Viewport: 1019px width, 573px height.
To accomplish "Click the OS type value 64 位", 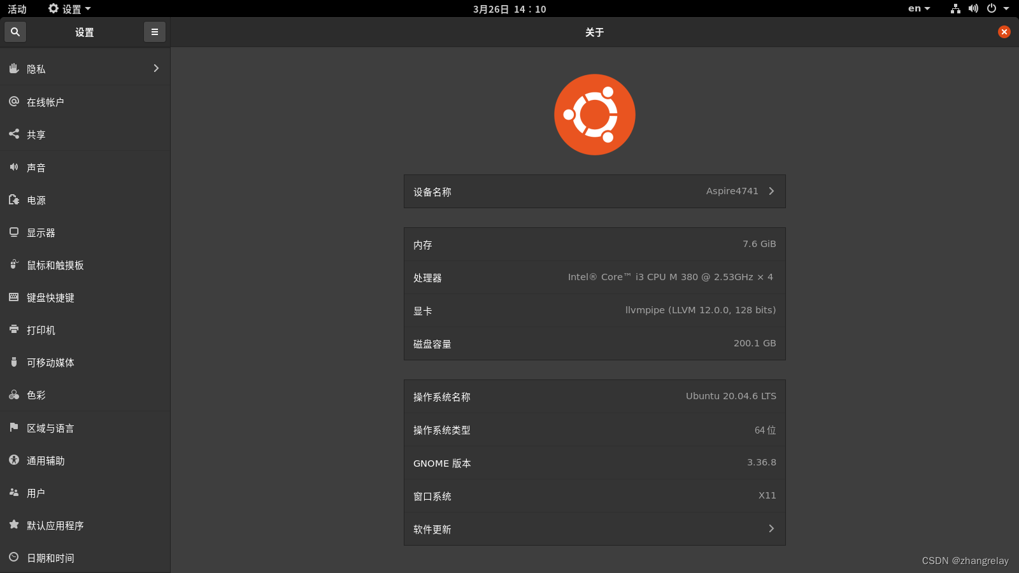I will (x=766, y=430).
